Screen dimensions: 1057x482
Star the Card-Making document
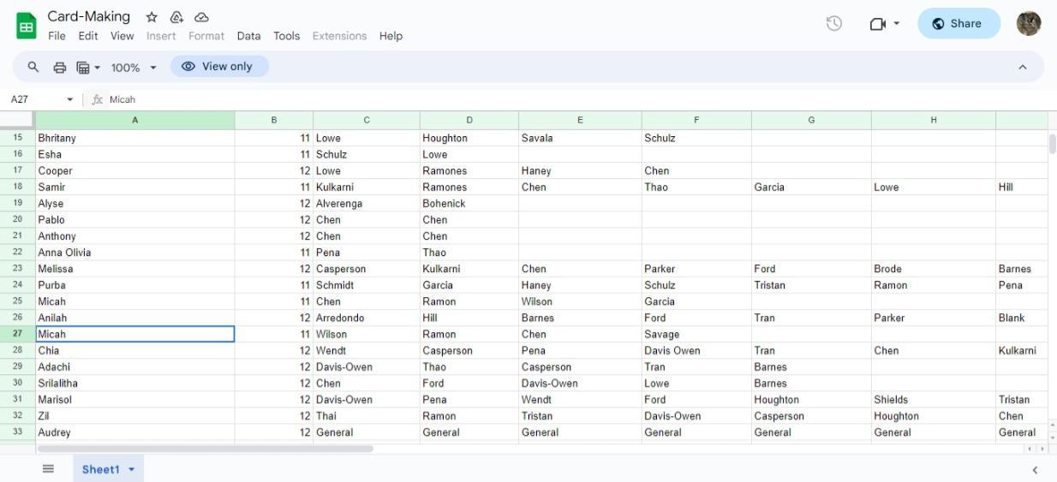(152, 17)
